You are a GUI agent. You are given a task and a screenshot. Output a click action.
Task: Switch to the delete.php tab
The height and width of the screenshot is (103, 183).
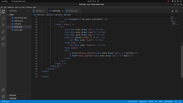click(x=73, y=11)
